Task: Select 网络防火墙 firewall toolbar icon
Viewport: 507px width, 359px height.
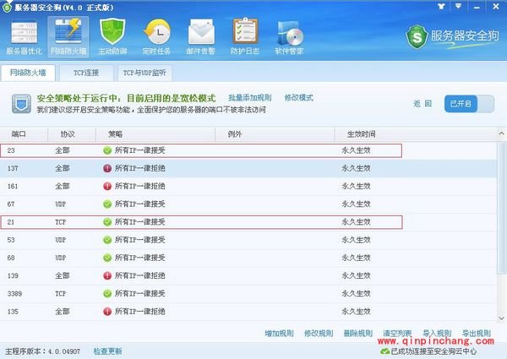Action: [x=68, y=37]
